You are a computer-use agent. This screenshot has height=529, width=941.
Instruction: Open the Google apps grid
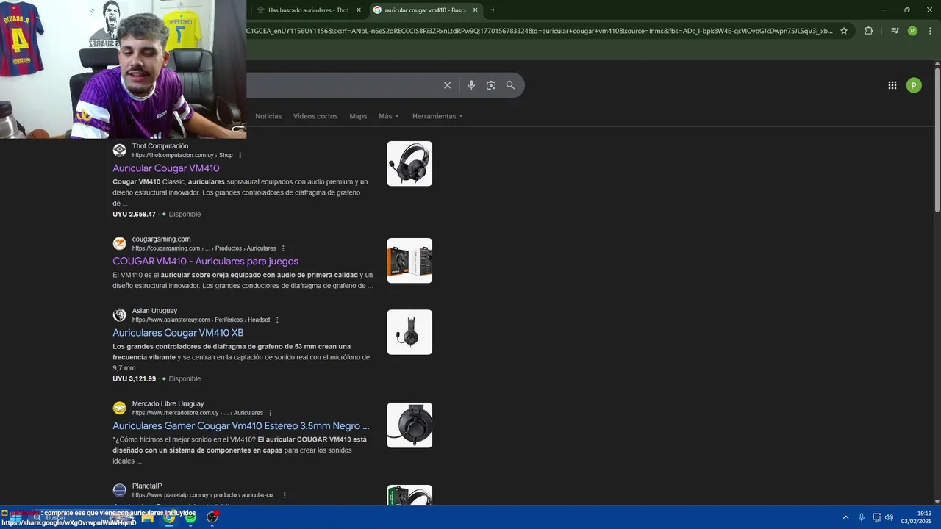892,85
